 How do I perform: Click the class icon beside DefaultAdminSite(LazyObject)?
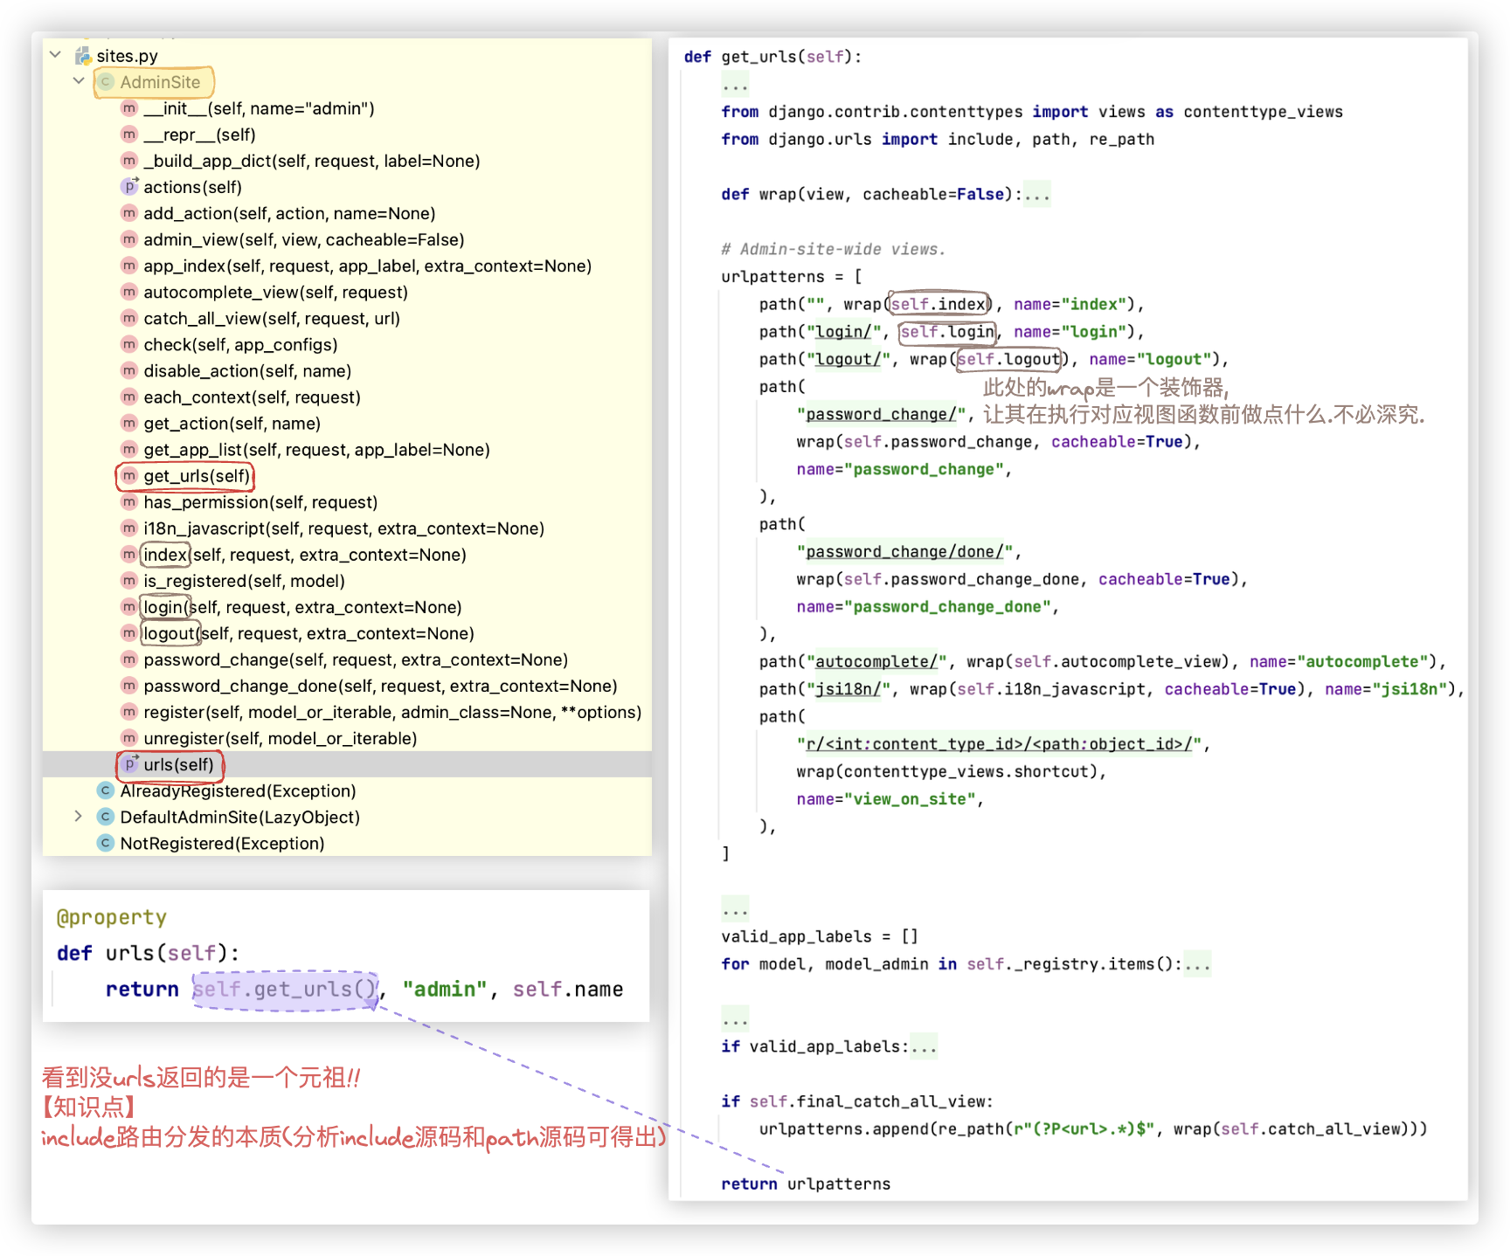(x=106, y=817)
